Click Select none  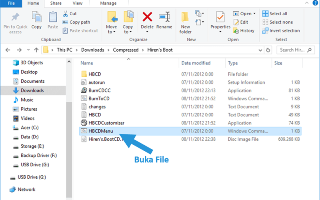click(x=278, y=22)
